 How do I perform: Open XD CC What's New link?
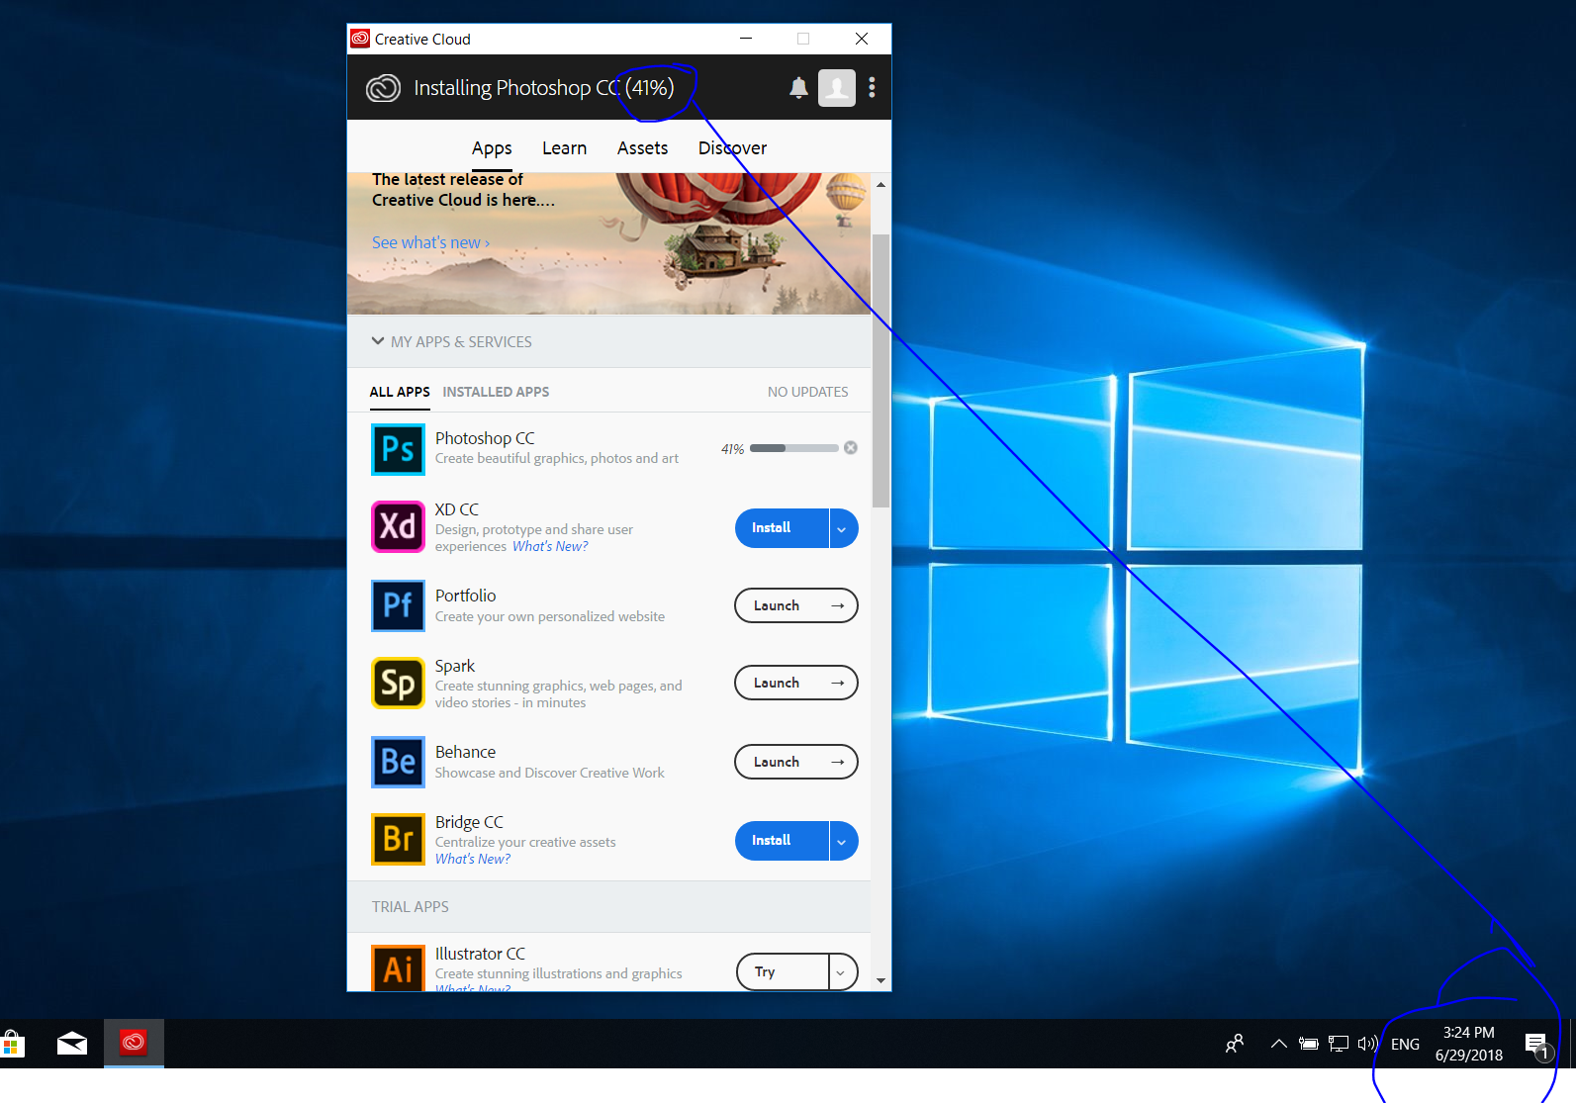point(550,546)
